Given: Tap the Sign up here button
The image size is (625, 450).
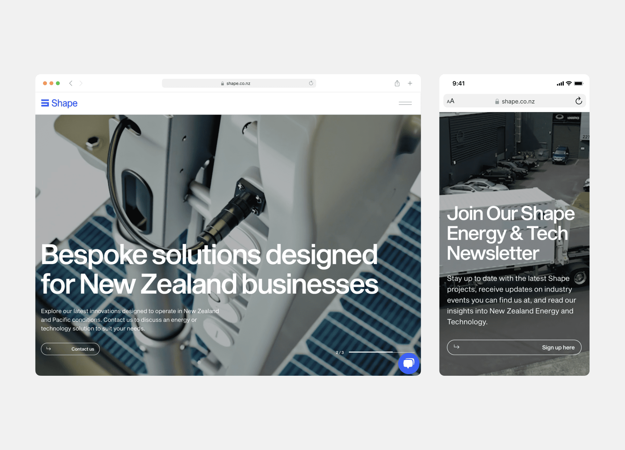Looking at the screenshot, I should coord(514,347).
